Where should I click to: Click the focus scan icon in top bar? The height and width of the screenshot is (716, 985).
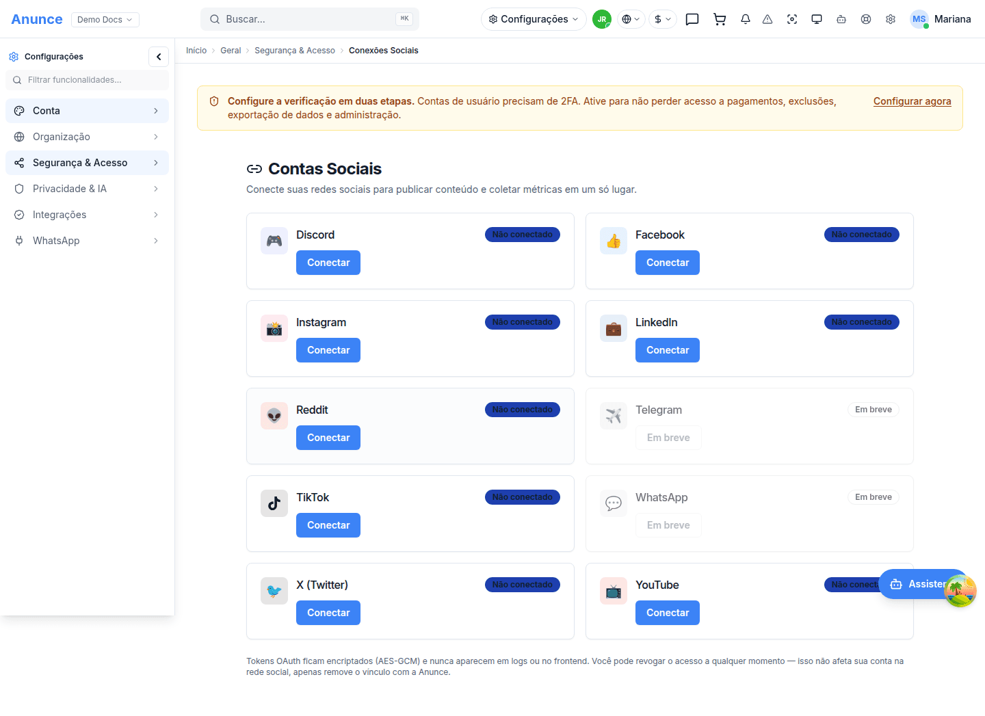pos(792,19)
